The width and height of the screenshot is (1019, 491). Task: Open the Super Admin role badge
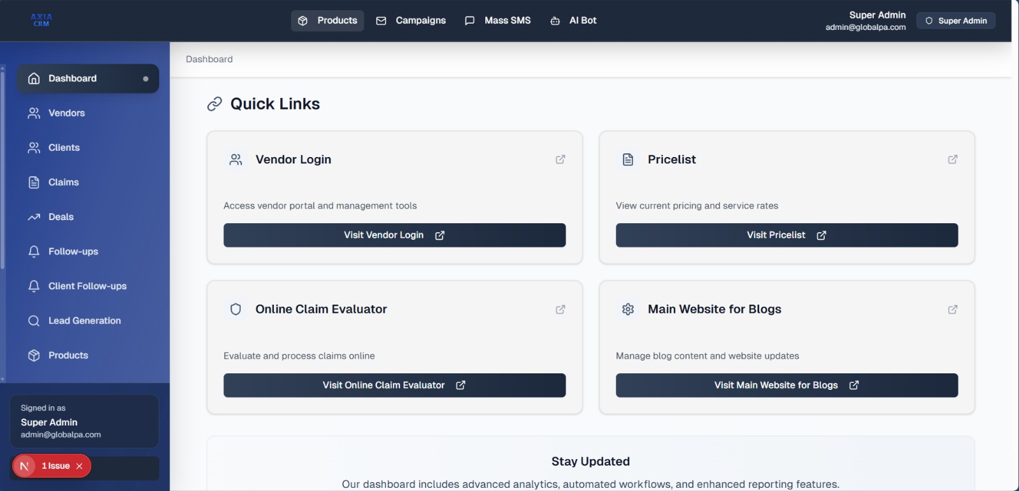coord(955,21)
